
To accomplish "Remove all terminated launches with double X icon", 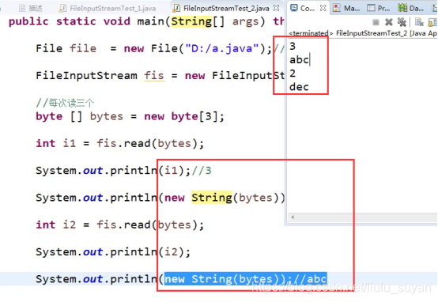I will pos(402,22).
